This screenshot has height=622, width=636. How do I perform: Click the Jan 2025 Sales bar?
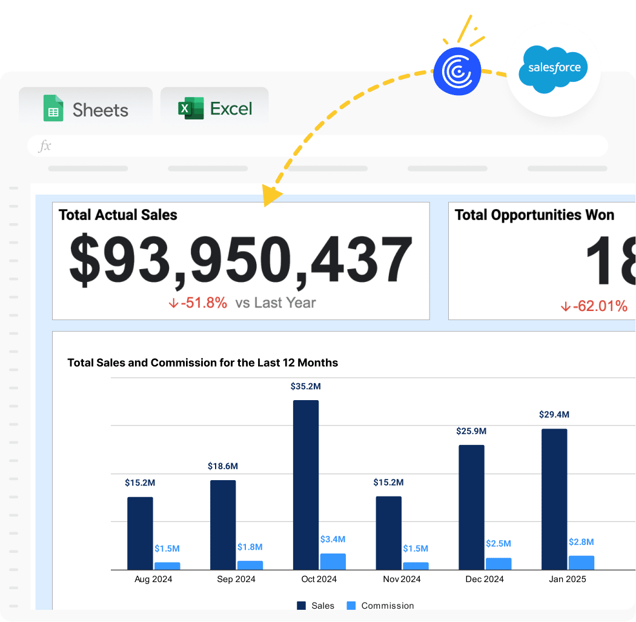pyautogui.click(x=554, y=499)
